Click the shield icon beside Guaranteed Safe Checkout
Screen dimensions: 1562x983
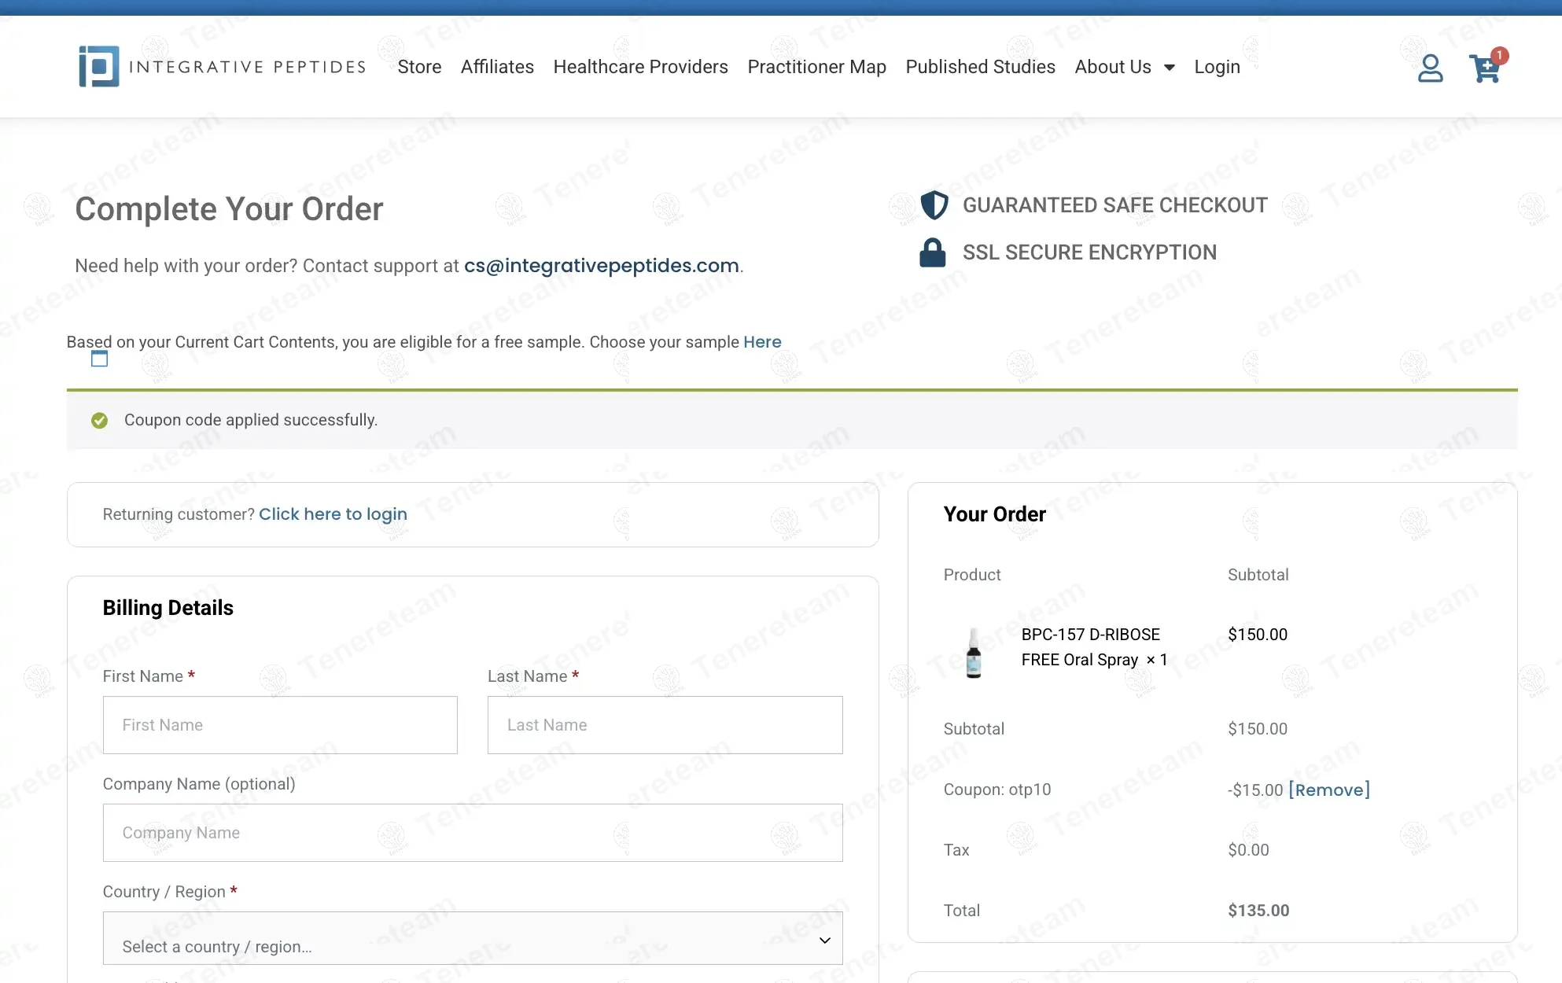pos(934,205)
